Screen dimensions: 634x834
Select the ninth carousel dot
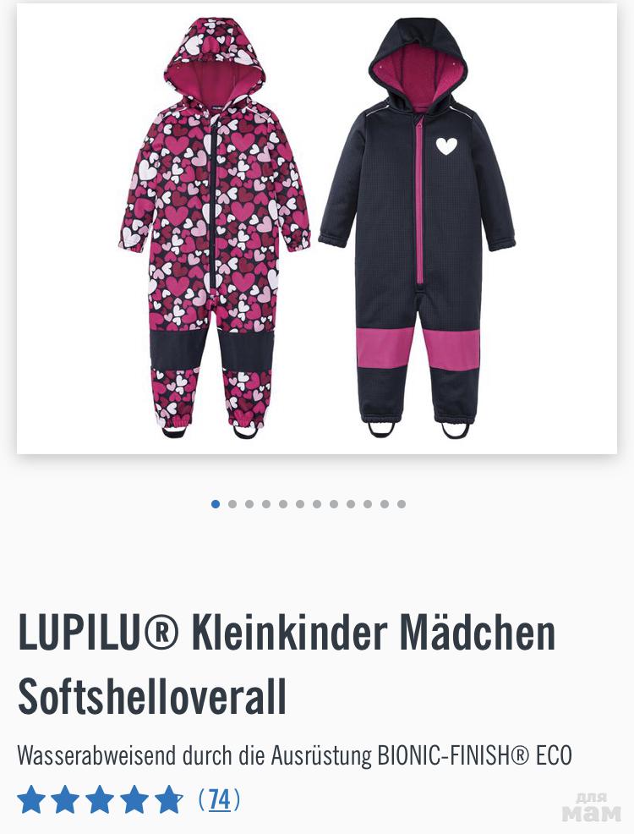pyautogui.click(x=351, y=503)
